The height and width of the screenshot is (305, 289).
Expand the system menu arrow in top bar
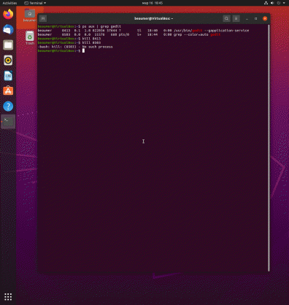tap(284, 3)
